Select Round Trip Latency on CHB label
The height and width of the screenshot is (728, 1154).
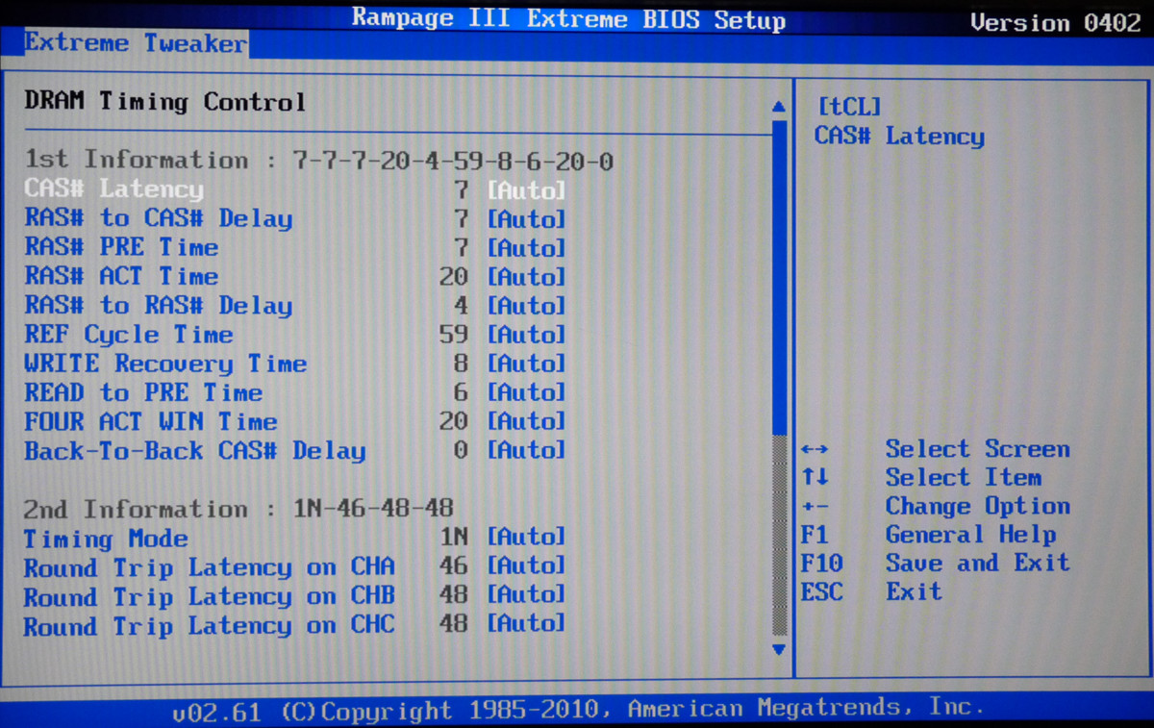pyautogui.click(x=210, y=596)
